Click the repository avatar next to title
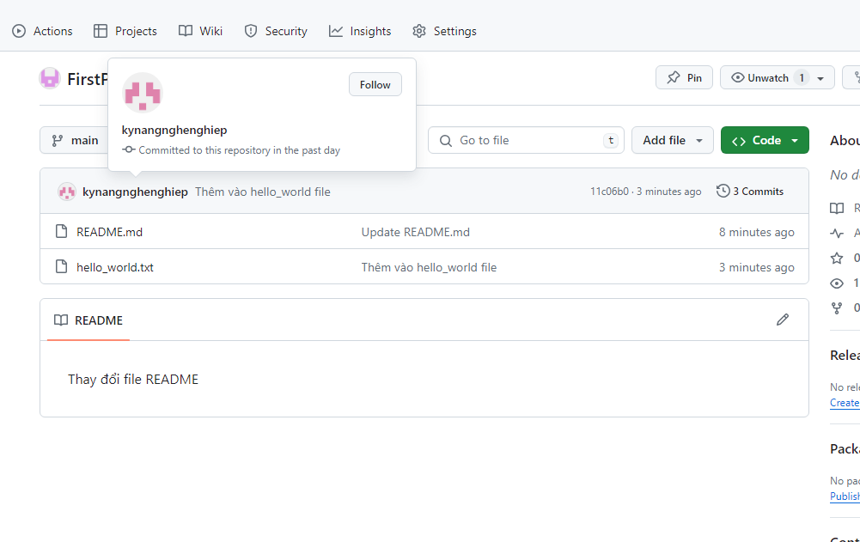The height and width of the screenshot is (542, 860). point(50,78)
